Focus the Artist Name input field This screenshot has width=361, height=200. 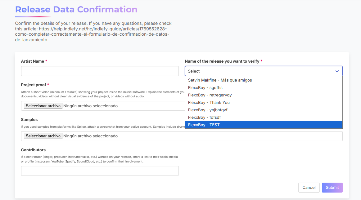pyautogui.click(x=100, y=71)
